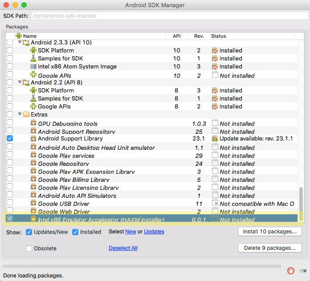This screenshot has height=281, width=310.
Task: Collapse the Extras group
Action: tap(20, 114)
